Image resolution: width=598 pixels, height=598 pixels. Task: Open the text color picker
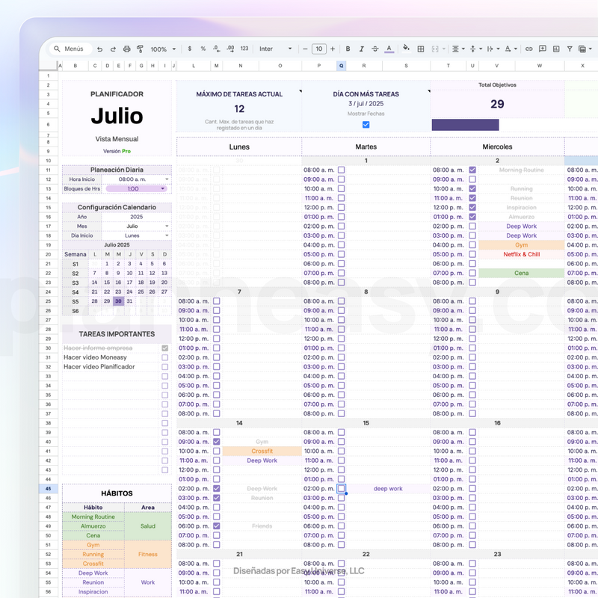(x=389, y=49)
